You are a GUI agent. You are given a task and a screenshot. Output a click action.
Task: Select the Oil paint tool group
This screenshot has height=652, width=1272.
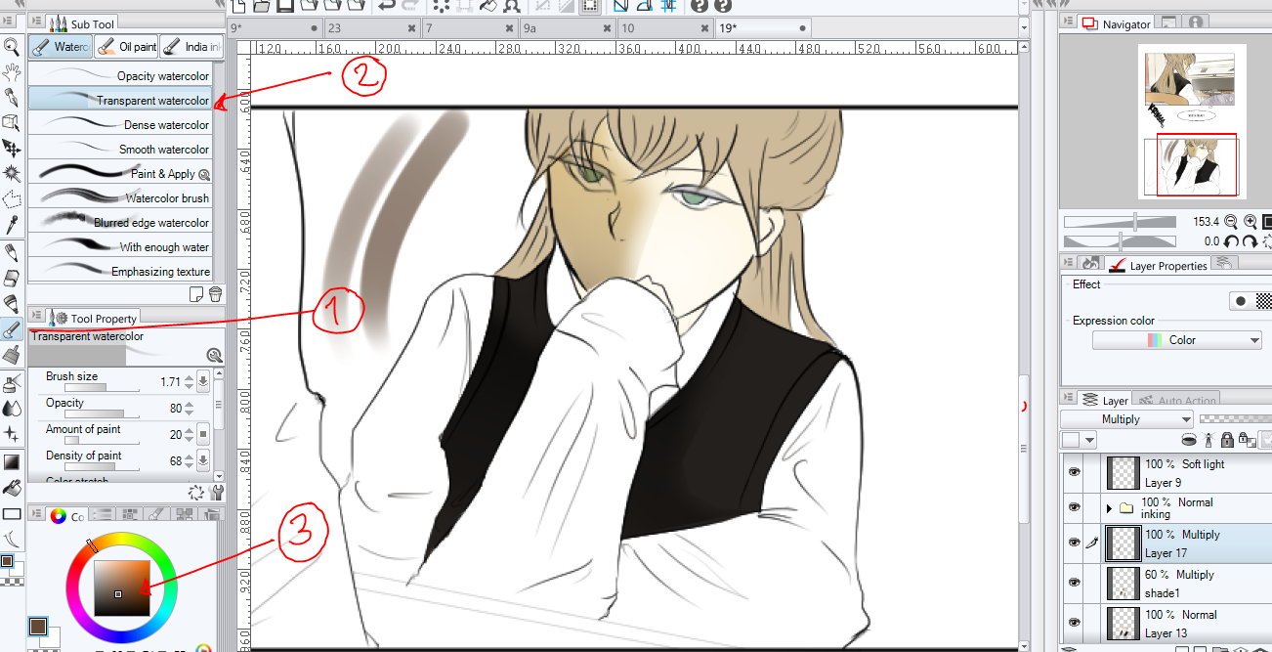[x=127, y=46]
